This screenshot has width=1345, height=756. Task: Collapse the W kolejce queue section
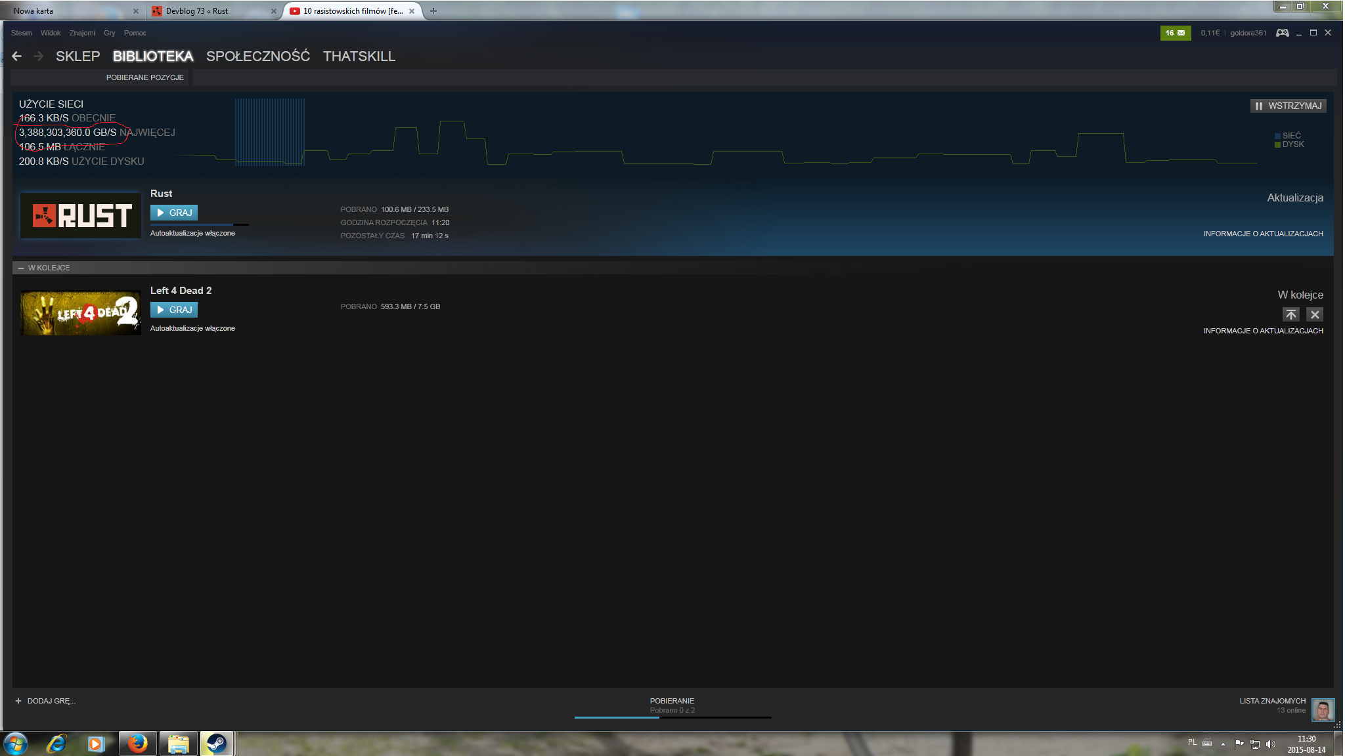[x=21, y=268]
